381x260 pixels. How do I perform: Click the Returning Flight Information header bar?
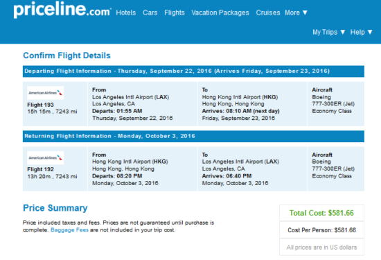tap(193, 136)
